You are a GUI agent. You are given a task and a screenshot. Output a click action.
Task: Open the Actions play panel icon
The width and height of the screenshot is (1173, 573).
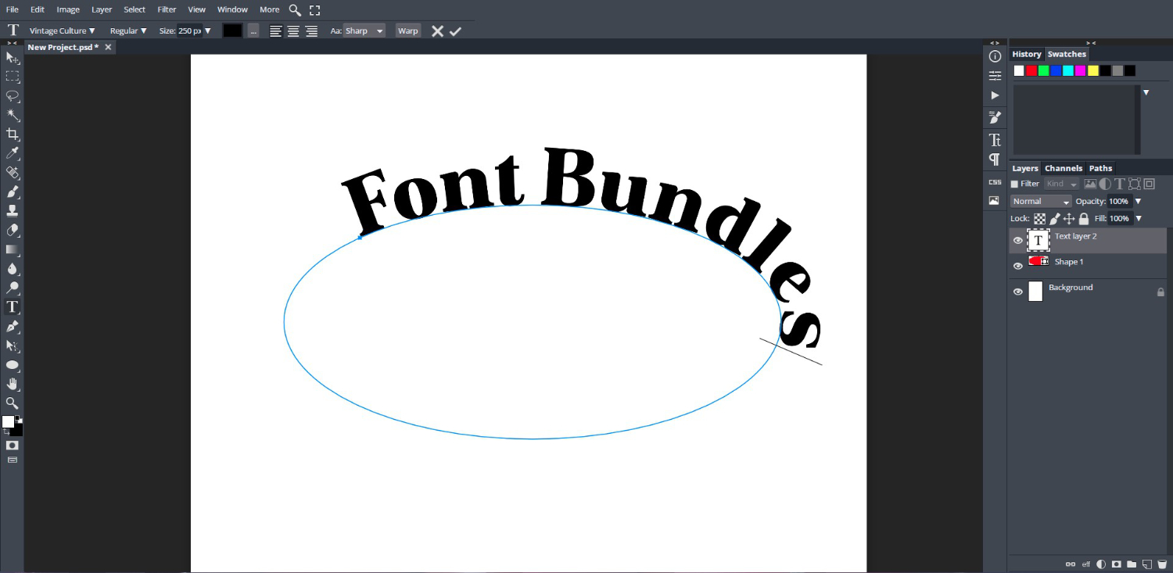(995, 95)
